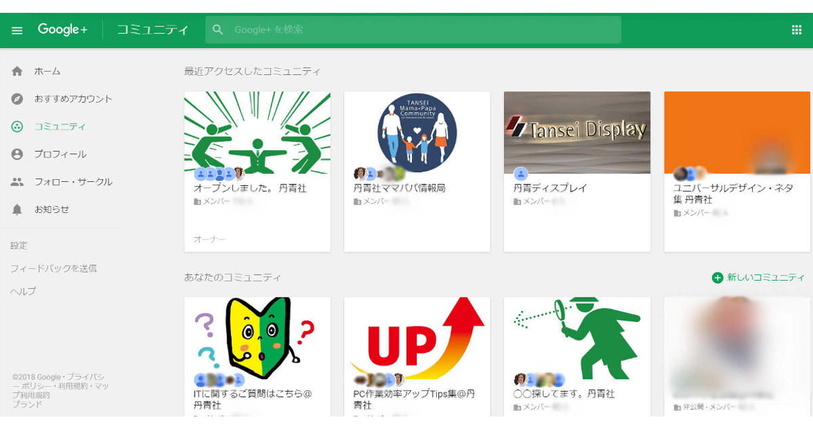The height and width of the screenshot is (426, 813).
Task: Open the UP arrow community image
Action: pos(417,337)
